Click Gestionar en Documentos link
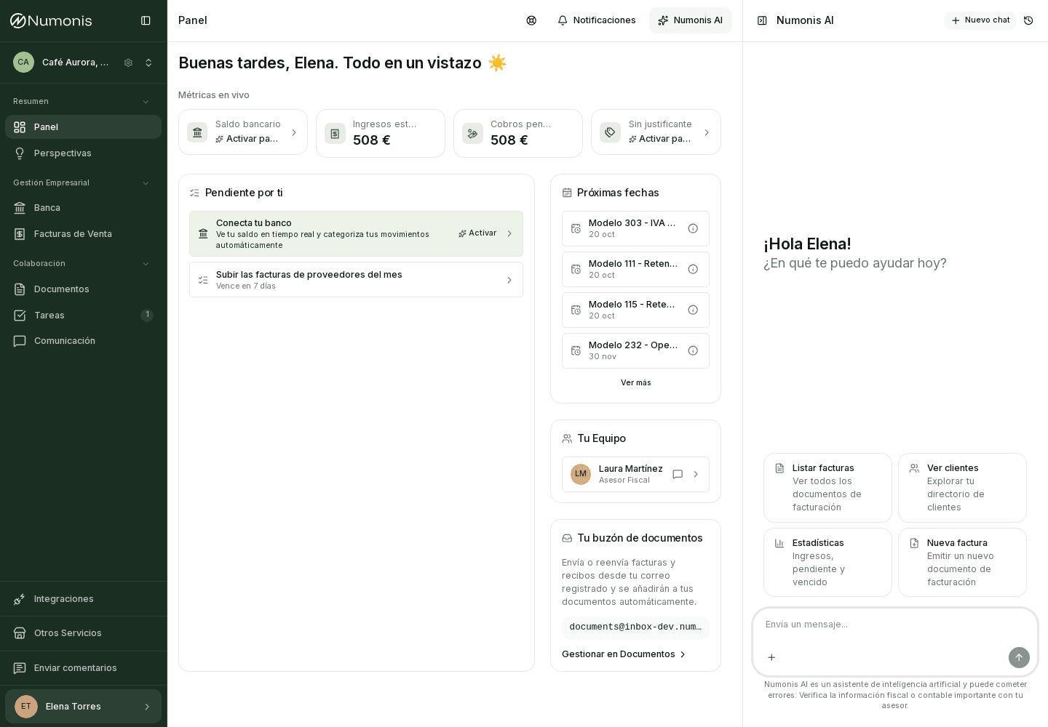The width and height of the screenshot is (1048, 727). [624, 654]
